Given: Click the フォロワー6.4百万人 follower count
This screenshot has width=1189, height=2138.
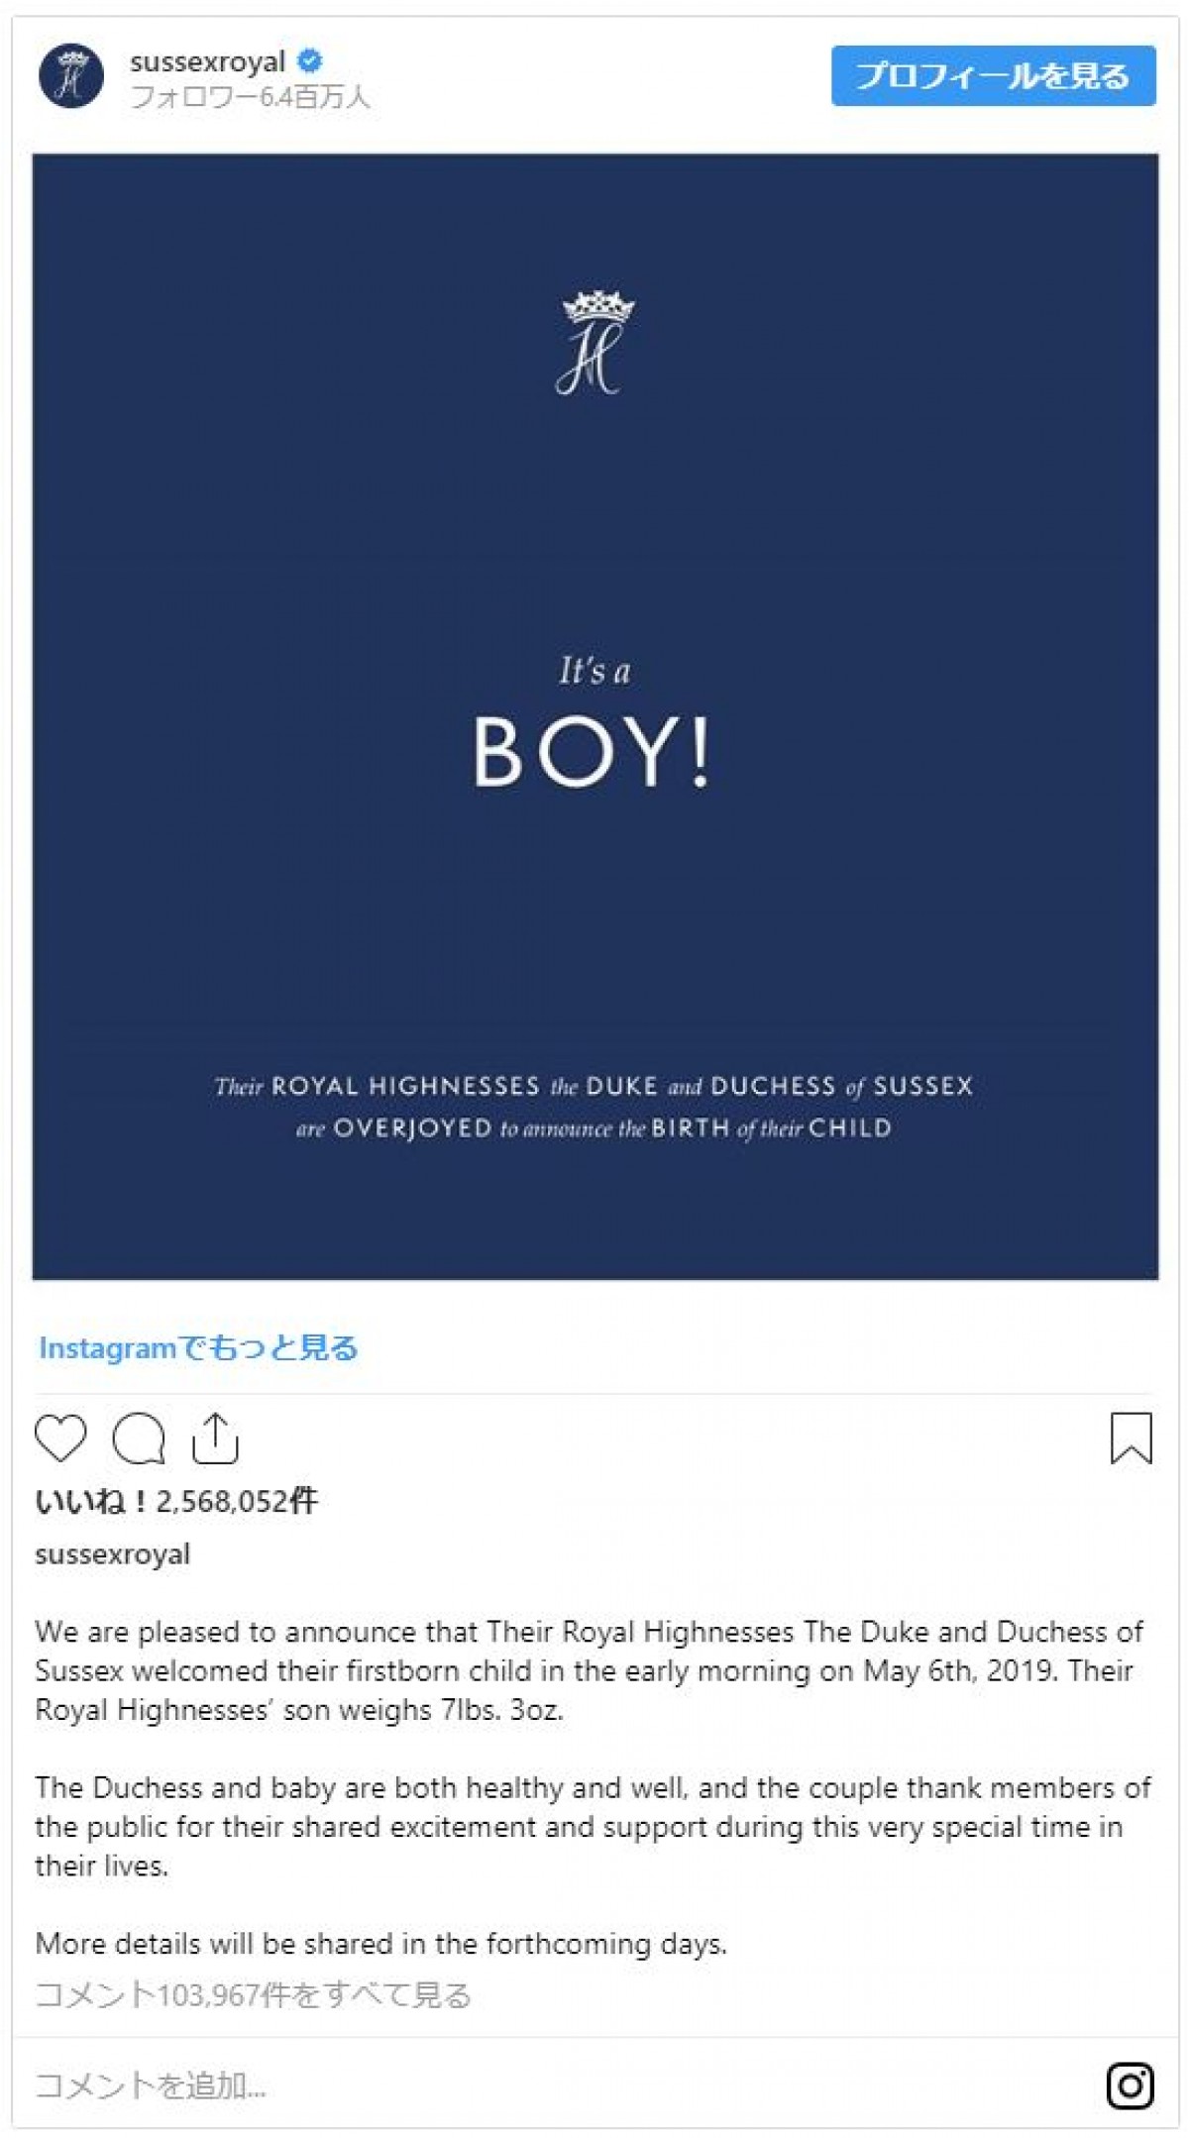Looking at the screenshot, I should click(250, 97).
